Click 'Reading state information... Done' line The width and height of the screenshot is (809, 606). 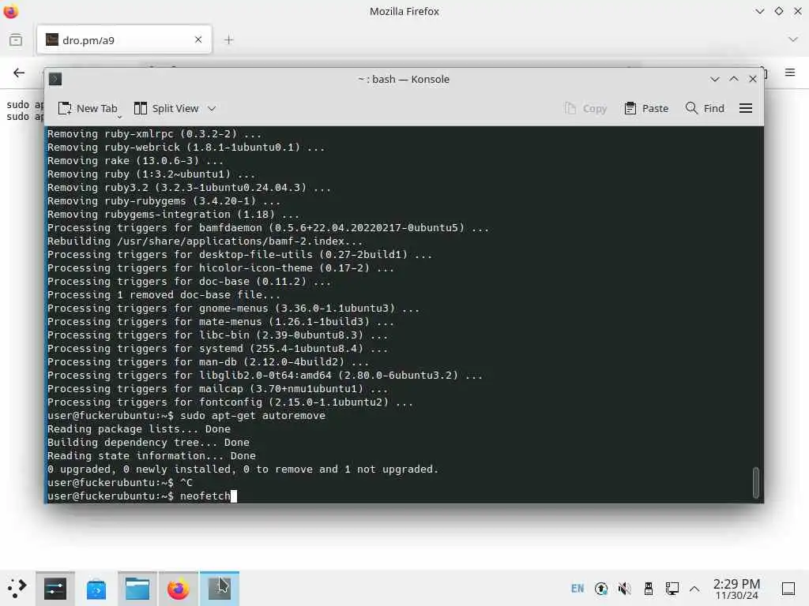click(151, 455)
